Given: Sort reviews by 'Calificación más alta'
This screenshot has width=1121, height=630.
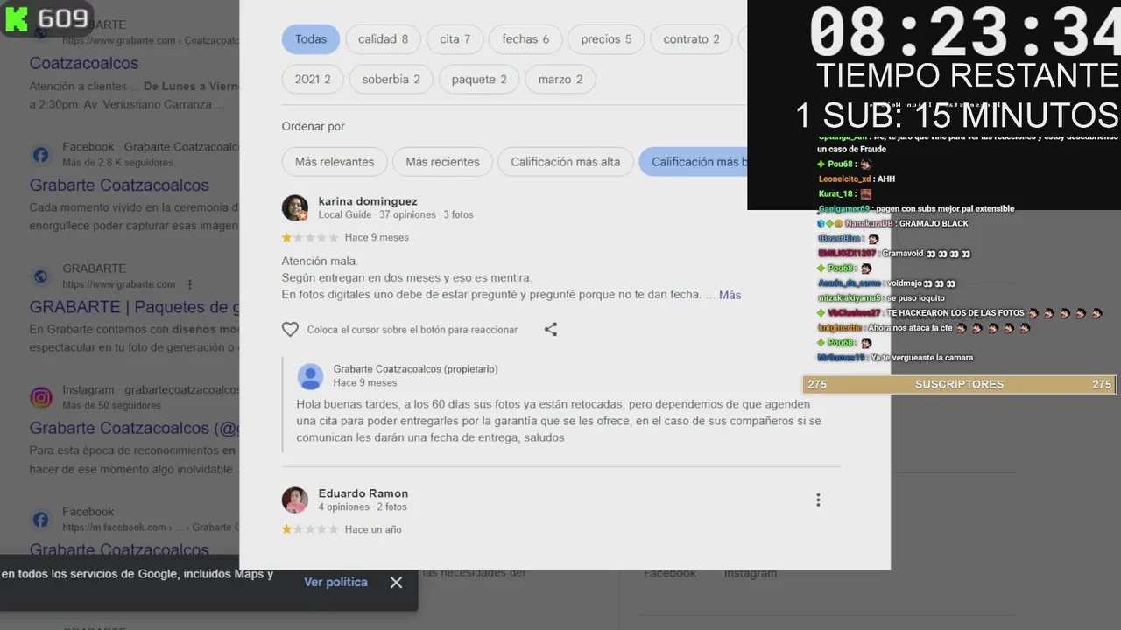Looking at the screenshot, I should 566,162.
